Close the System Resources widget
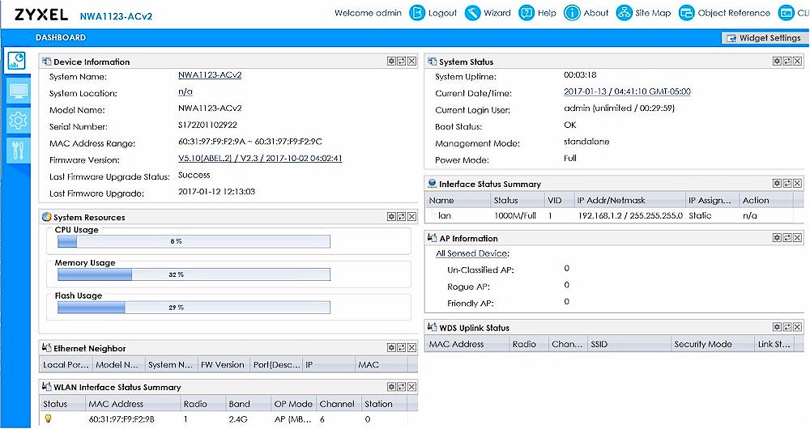This screenshot has height=429, width=810. 411,216
